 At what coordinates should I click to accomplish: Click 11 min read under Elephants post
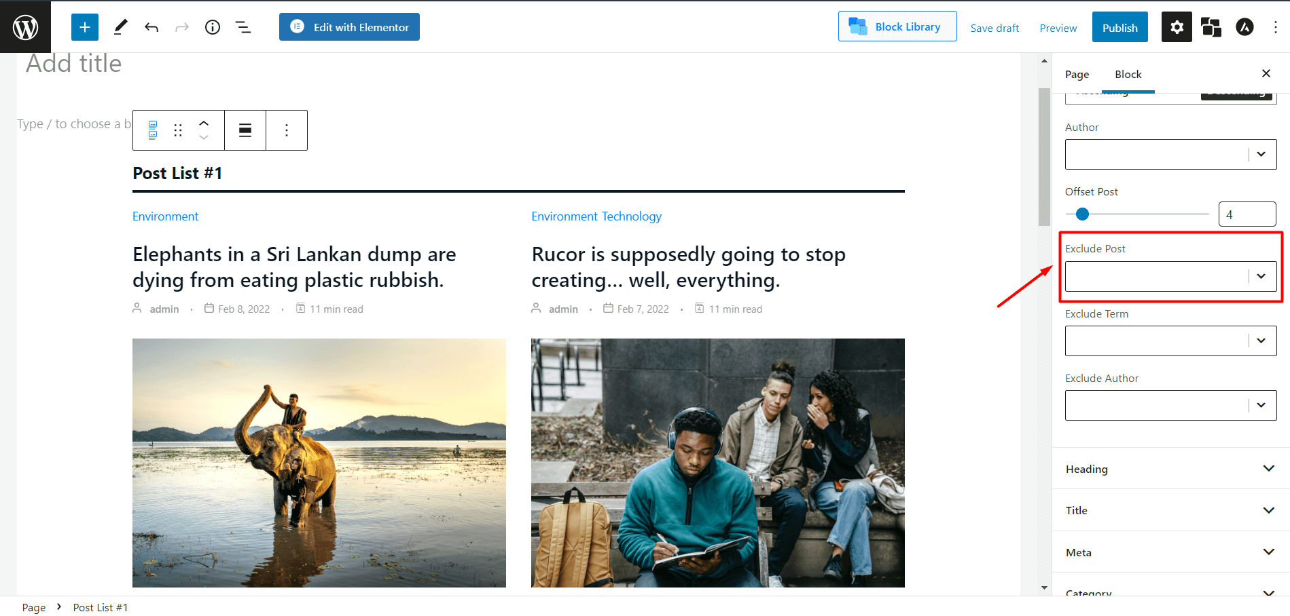pyautogui.click(x=336, y=309)
